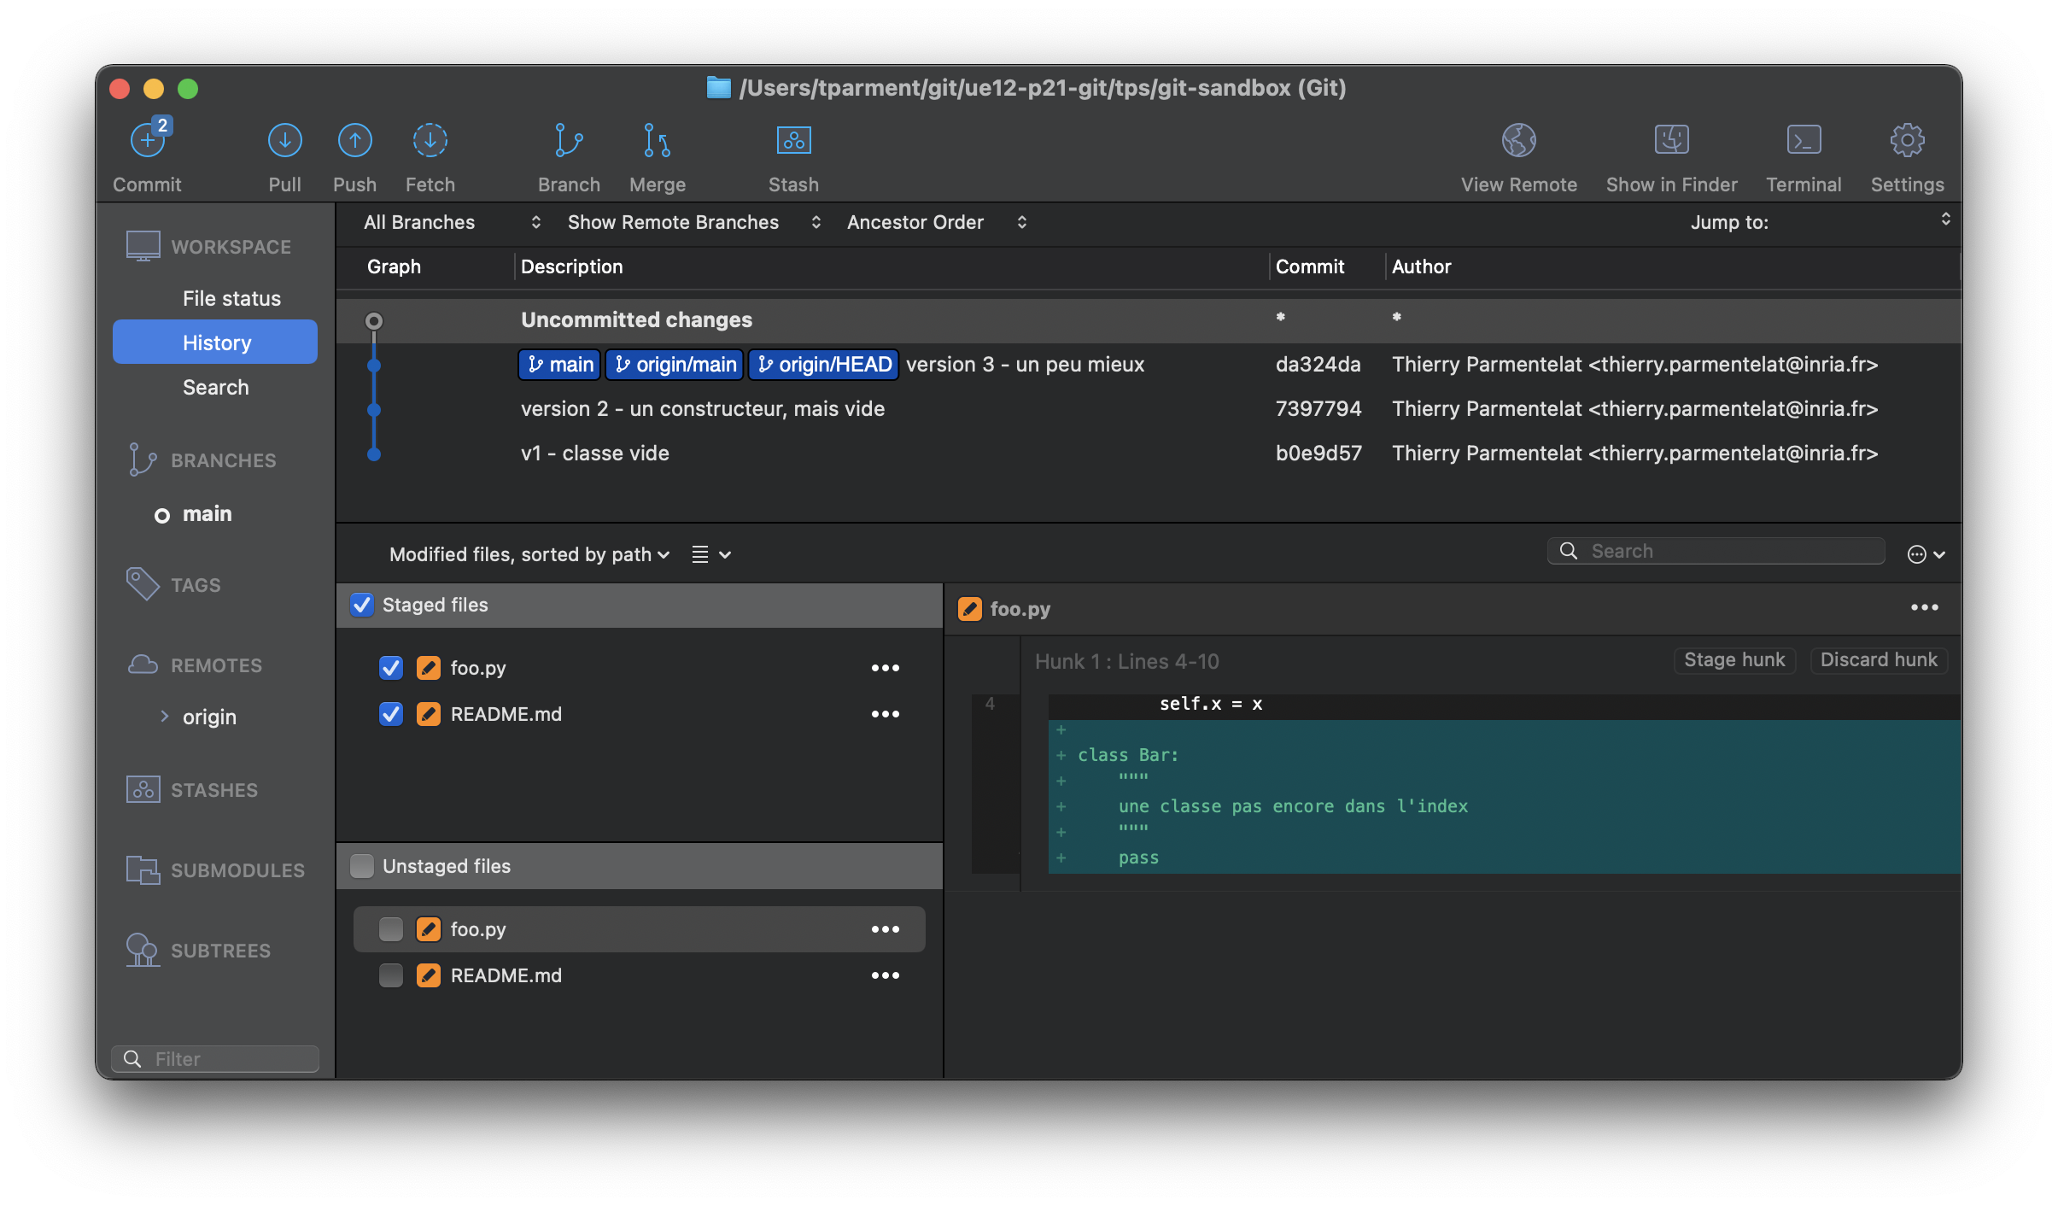Create a new branch with the Branch icon

pos(569,141)
